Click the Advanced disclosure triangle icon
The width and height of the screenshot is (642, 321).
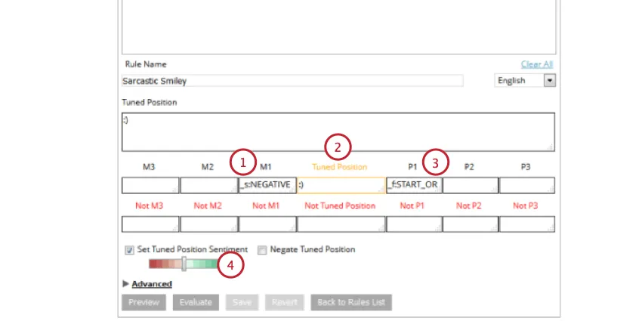pos(125,284)
